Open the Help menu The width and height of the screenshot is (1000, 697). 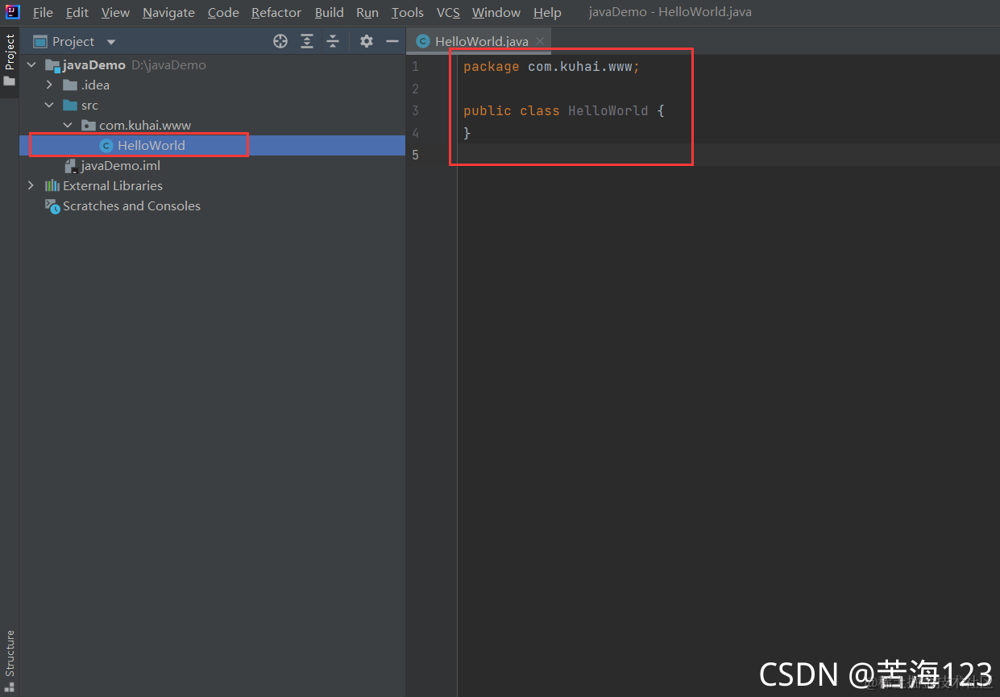point(547,13)
